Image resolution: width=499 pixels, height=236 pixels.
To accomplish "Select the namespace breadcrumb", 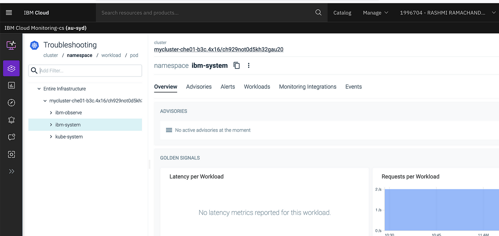I will pos(80,56).
